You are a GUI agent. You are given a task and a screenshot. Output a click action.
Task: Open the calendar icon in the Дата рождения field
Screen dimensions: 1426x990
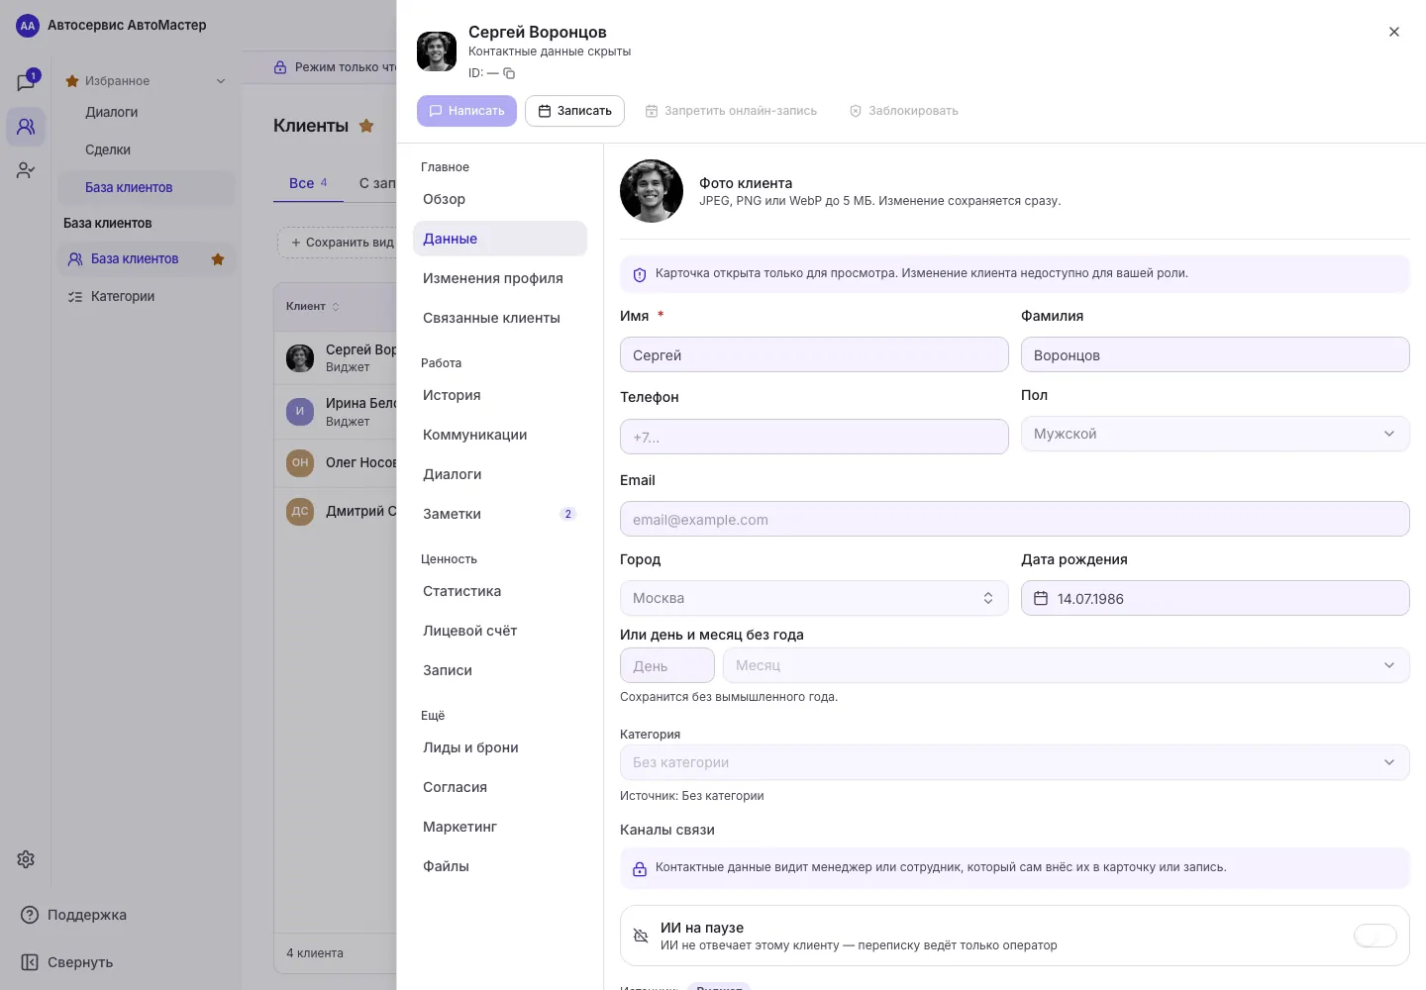click(1041, 598)
